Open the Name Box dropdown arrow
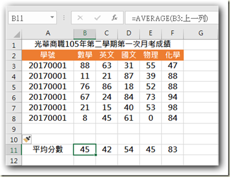 [52, 17]
